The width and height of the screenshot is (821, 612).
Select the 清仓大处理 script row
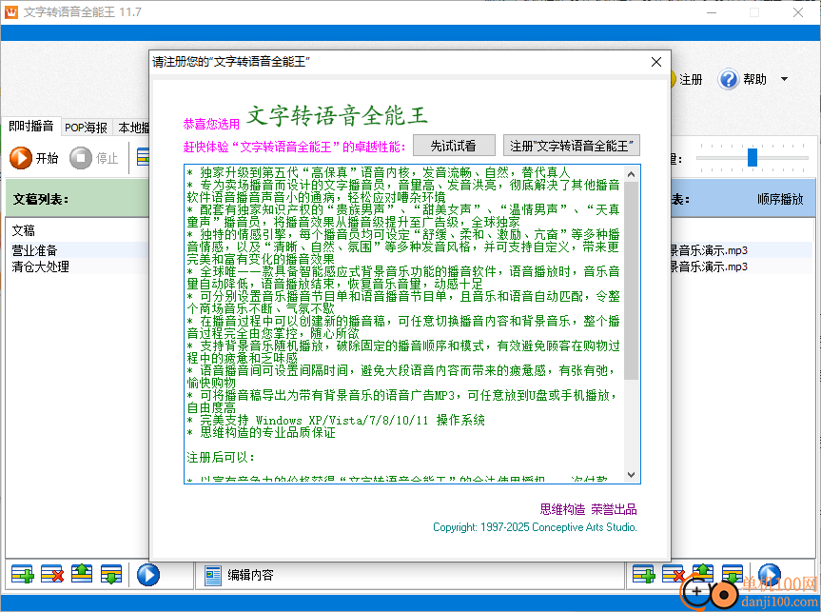tap(77, 267)
